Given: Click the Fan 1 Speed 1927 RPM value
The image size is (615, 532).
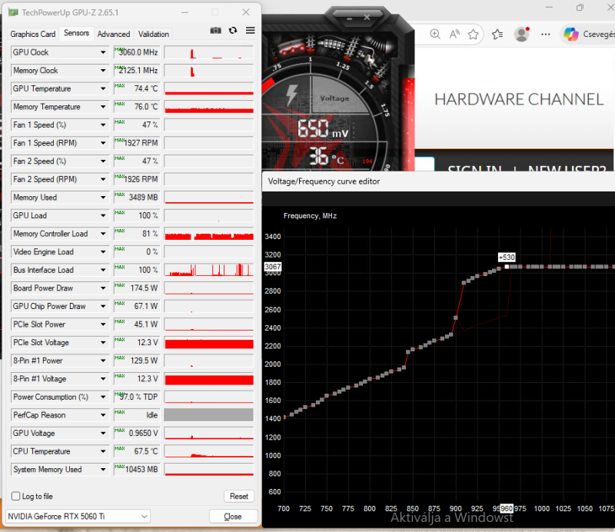Looking at the screenshot, I should click(x=136, y=143).
